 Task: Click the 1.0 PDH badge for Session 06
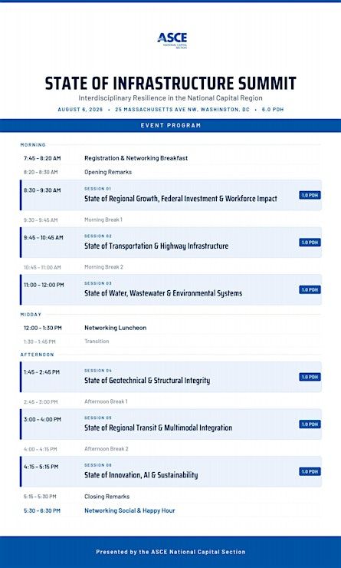pyautogui.click(x=310, y=471)
